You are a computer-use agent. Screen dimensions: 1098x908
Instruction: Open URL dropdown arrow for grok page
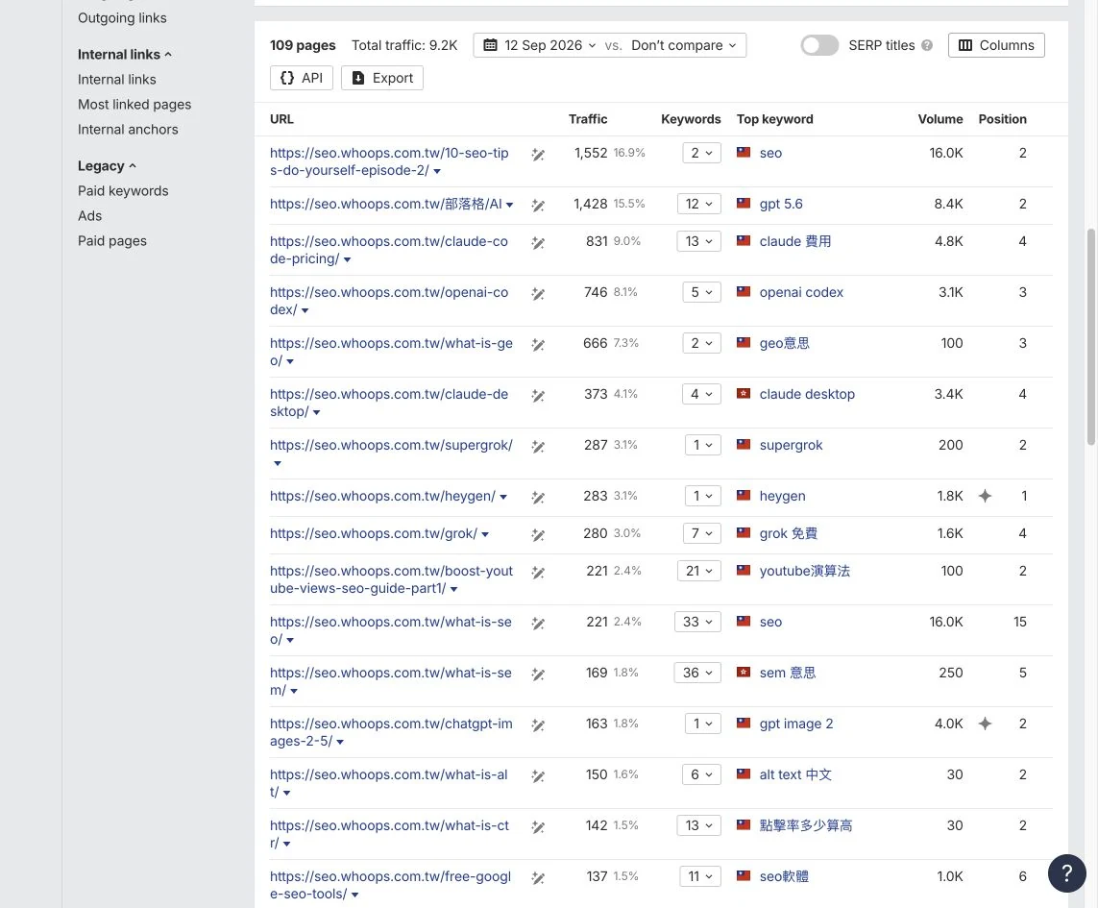[x=485, y=534]
